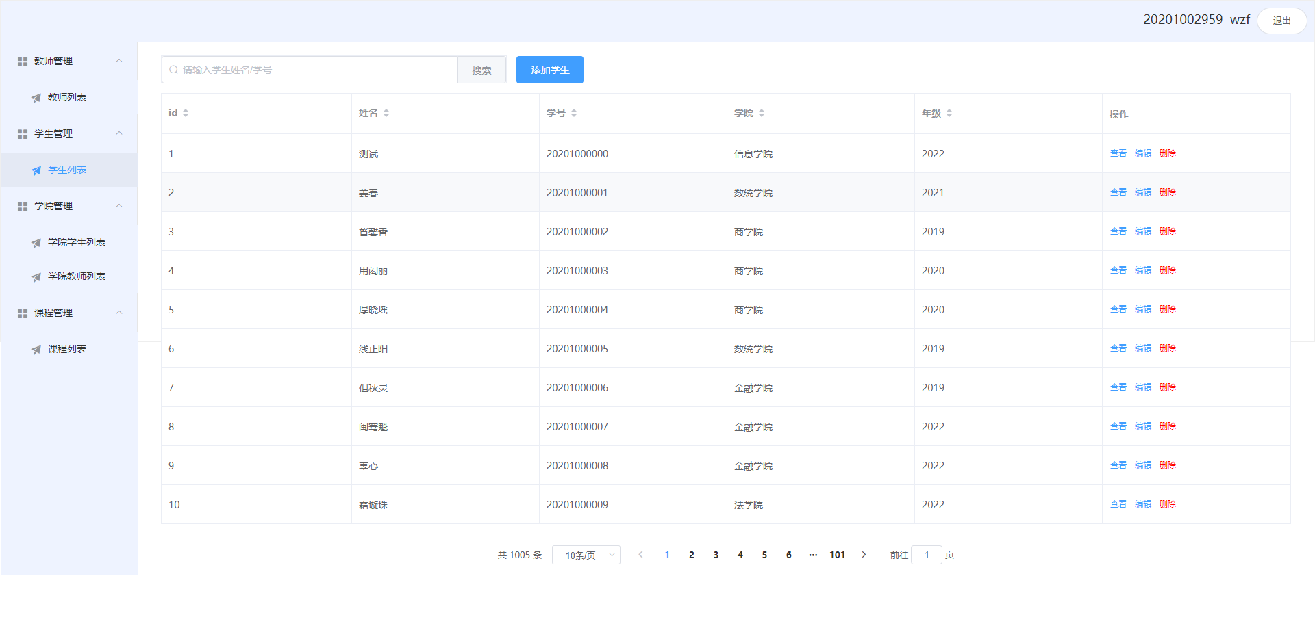Click the paper plane icon for 学生列表

[x=36, y=170]
